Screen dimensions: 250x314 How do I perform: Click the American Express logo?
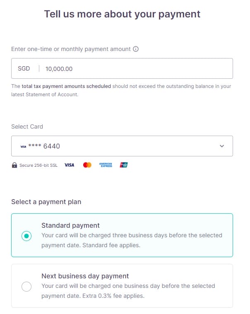click(106, 165)
